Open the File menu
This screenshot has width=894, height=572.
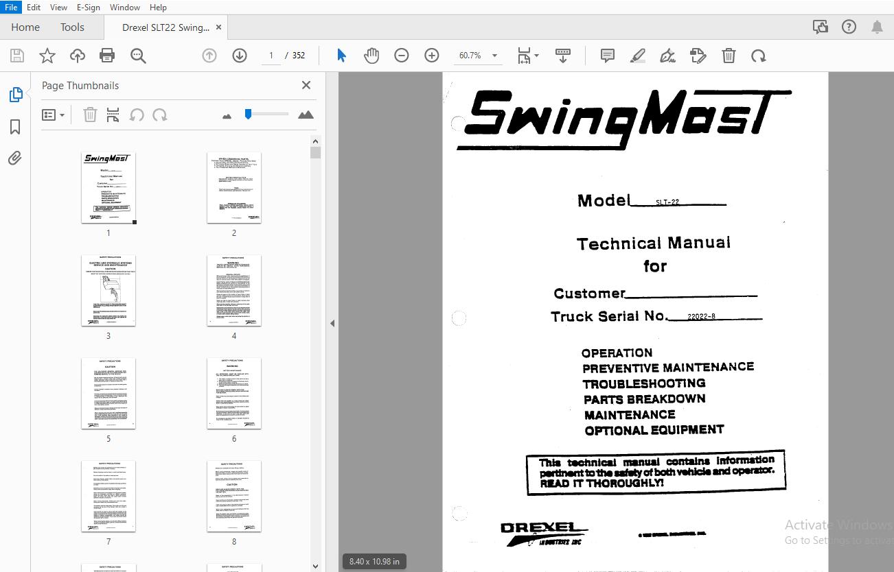pyautogui.click(x=12, y=7)
